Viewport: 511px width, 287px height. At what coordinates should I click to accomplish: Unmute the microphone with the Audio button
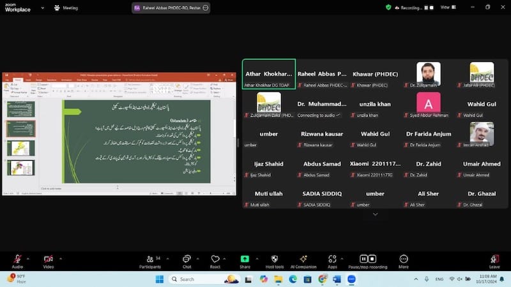(17, 259)
